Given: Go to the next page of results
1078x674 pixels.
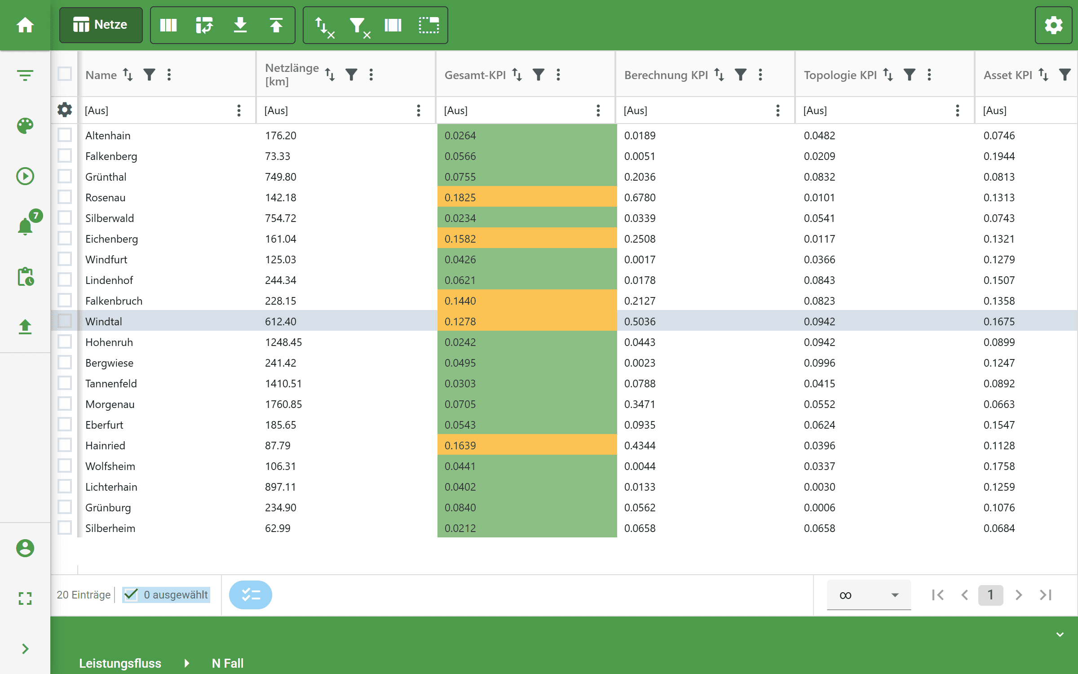Looking at the screenshot, I should coord(1018,595).
